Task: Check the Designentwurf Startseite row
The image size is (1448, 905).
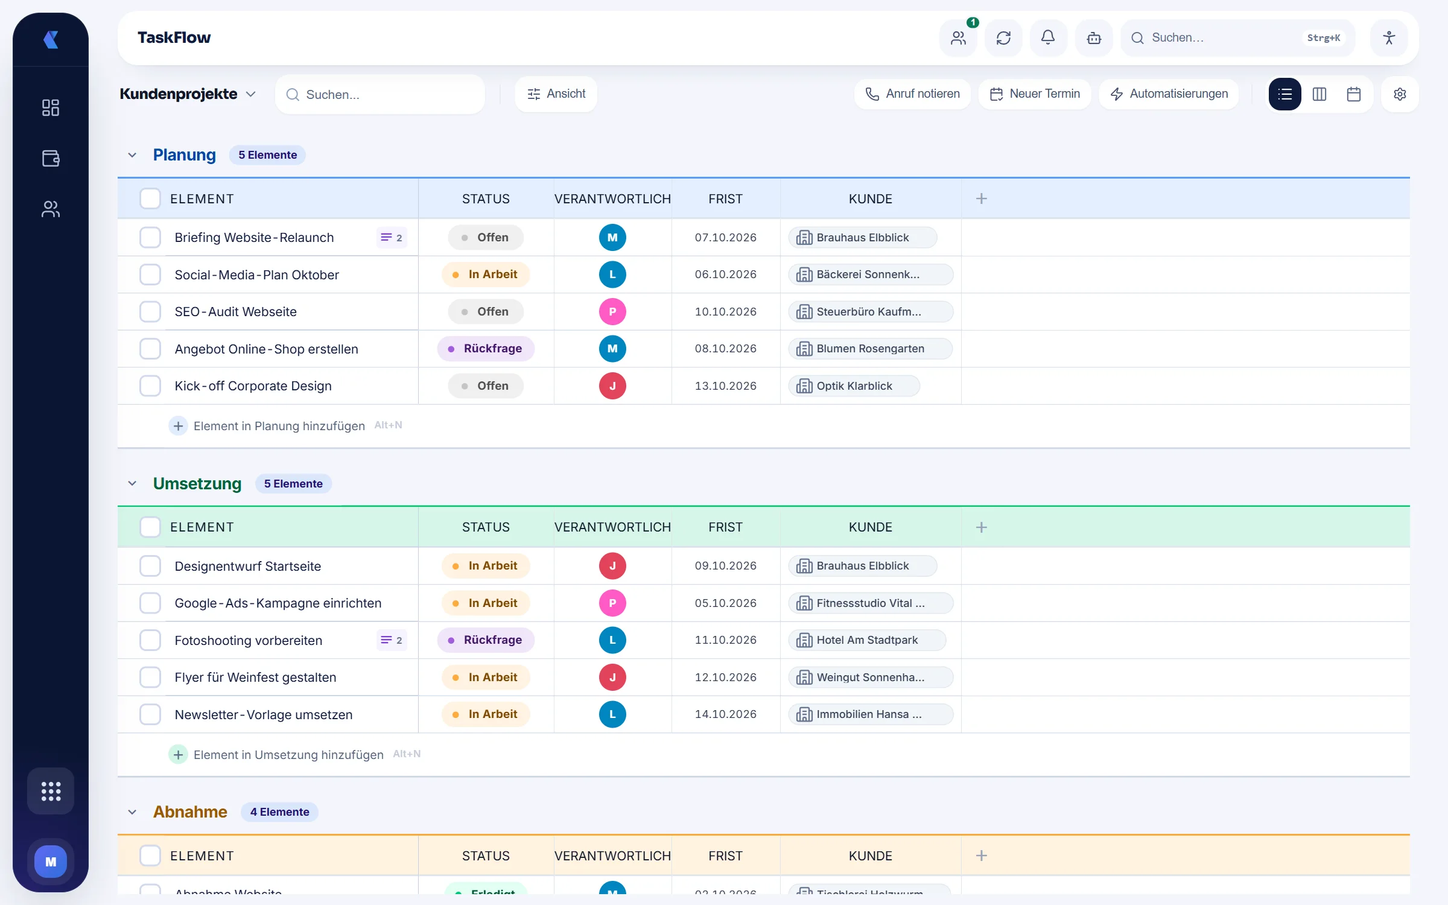Action: [x=150, y=566]
